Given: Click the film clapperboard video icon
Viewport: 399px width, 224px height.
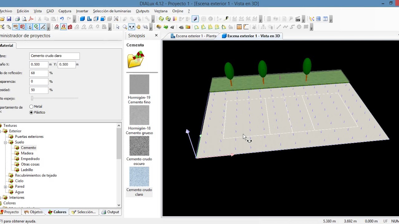Looking at the screenshot, I should [298, 19].
